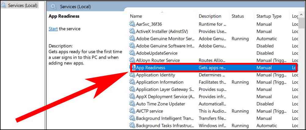Select the Application Information service row
The height and width of the screenshot is (130, 306).
click(x=214, y=82)
